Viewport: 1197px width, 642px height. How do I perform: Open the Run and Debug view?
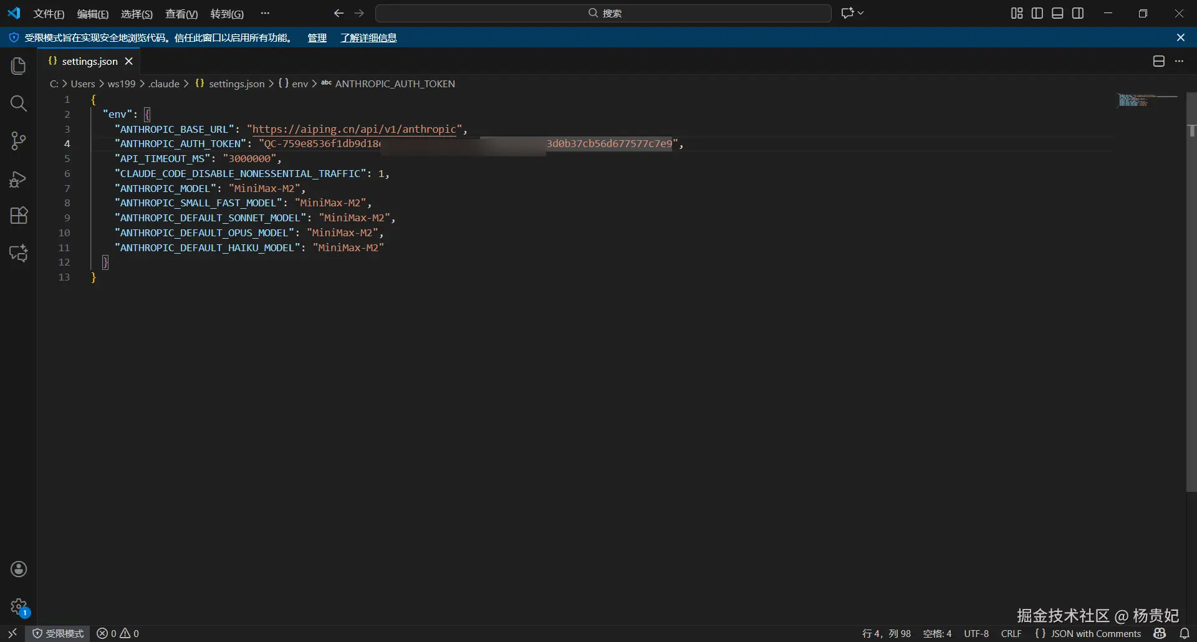[x=19, y=180]
